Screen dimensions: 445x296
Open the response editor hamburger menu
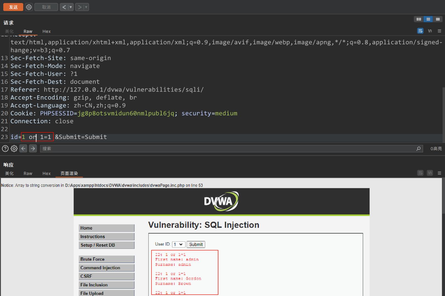[440, 173]
